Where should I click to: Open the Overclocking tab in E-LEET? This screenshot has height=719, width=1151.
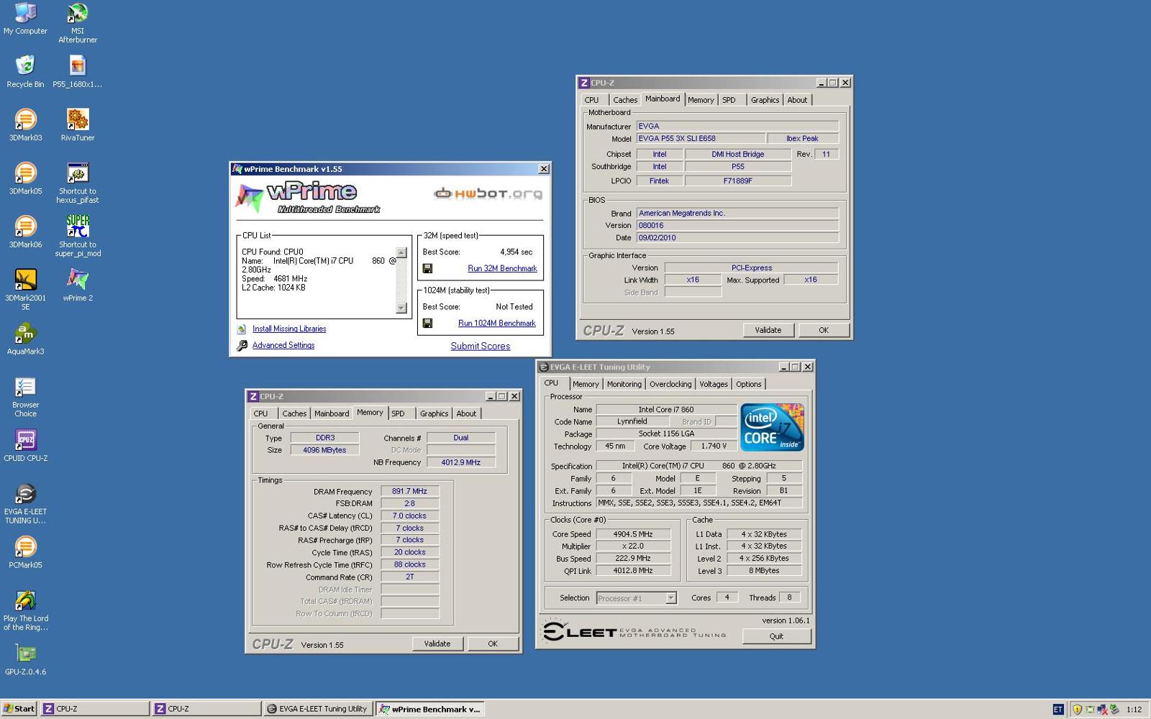pos(670,384)
